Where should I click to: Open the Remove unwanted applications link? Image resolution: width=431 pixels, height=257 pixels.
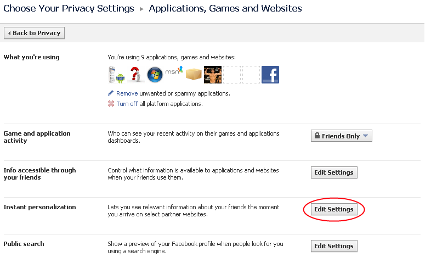127,93
